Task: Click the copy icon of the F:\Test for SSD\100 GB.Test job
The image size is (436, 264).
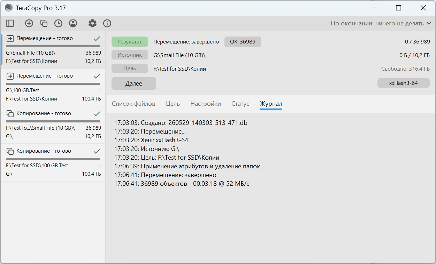Action: pyautogui.click(x=10, y=151)
